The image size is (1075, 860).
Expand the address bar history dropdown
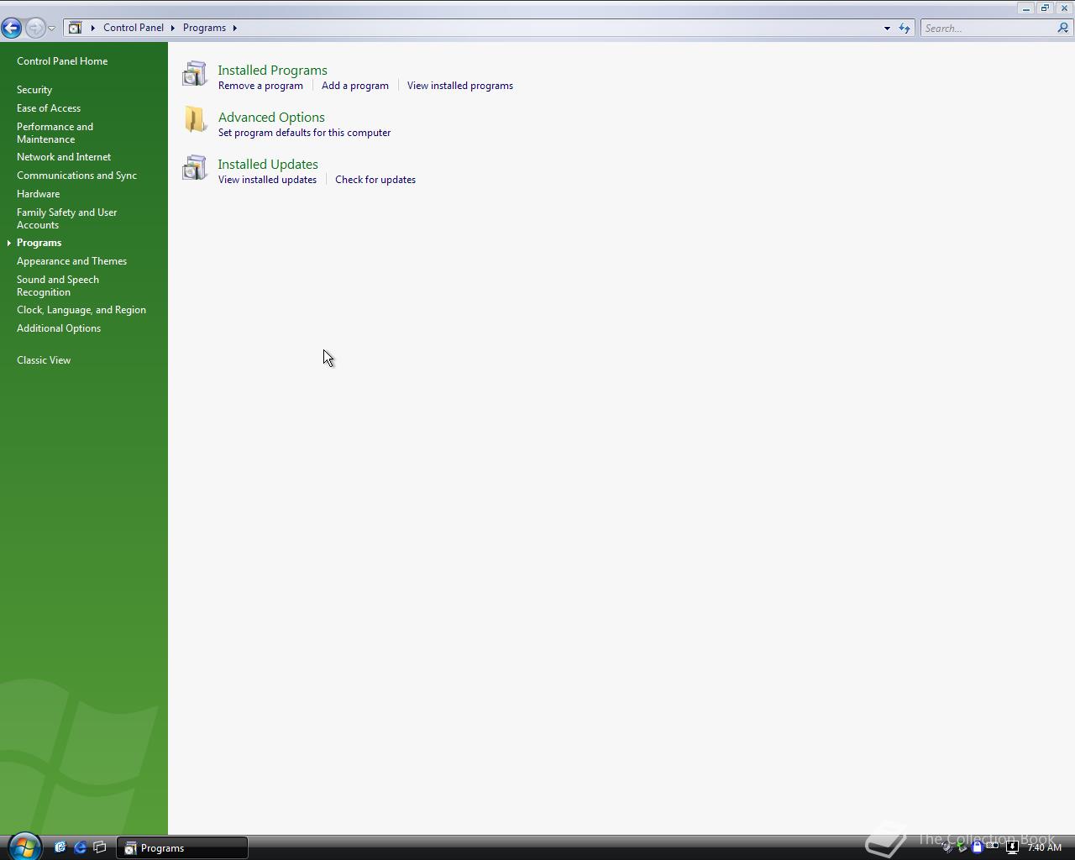887,28
